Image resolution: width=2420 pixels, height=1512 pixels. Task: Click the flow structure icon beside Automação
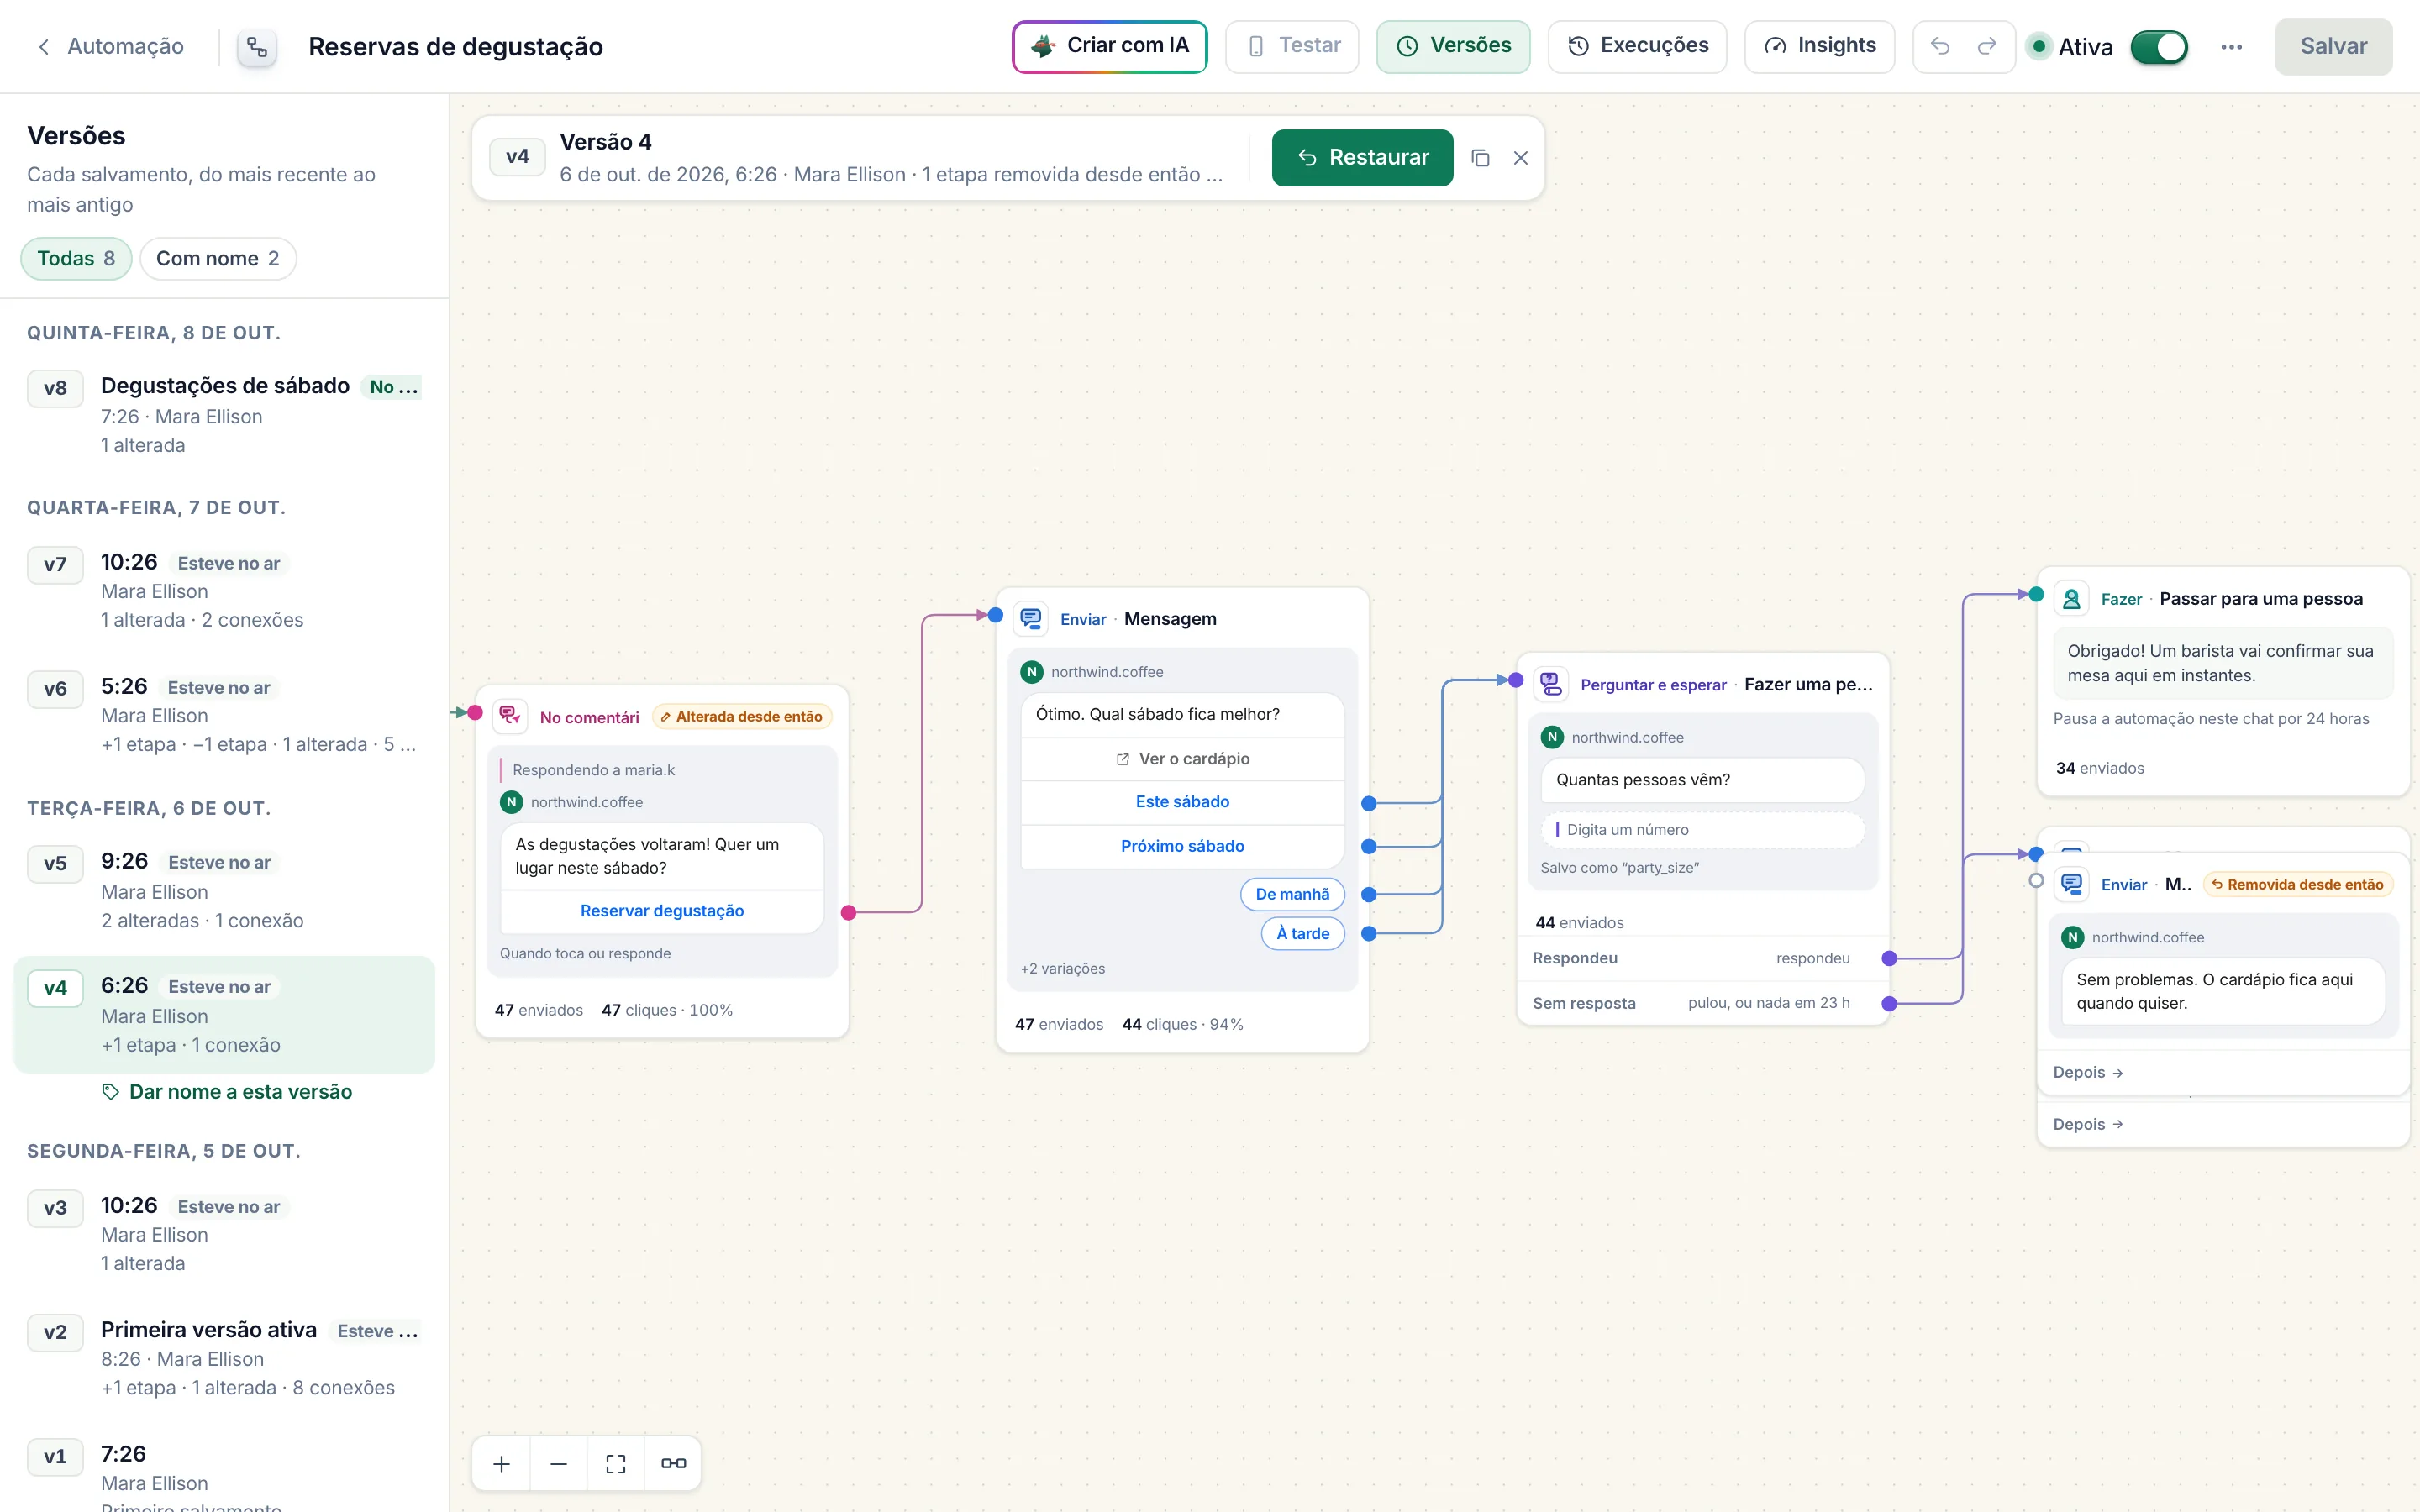point(257,47)
